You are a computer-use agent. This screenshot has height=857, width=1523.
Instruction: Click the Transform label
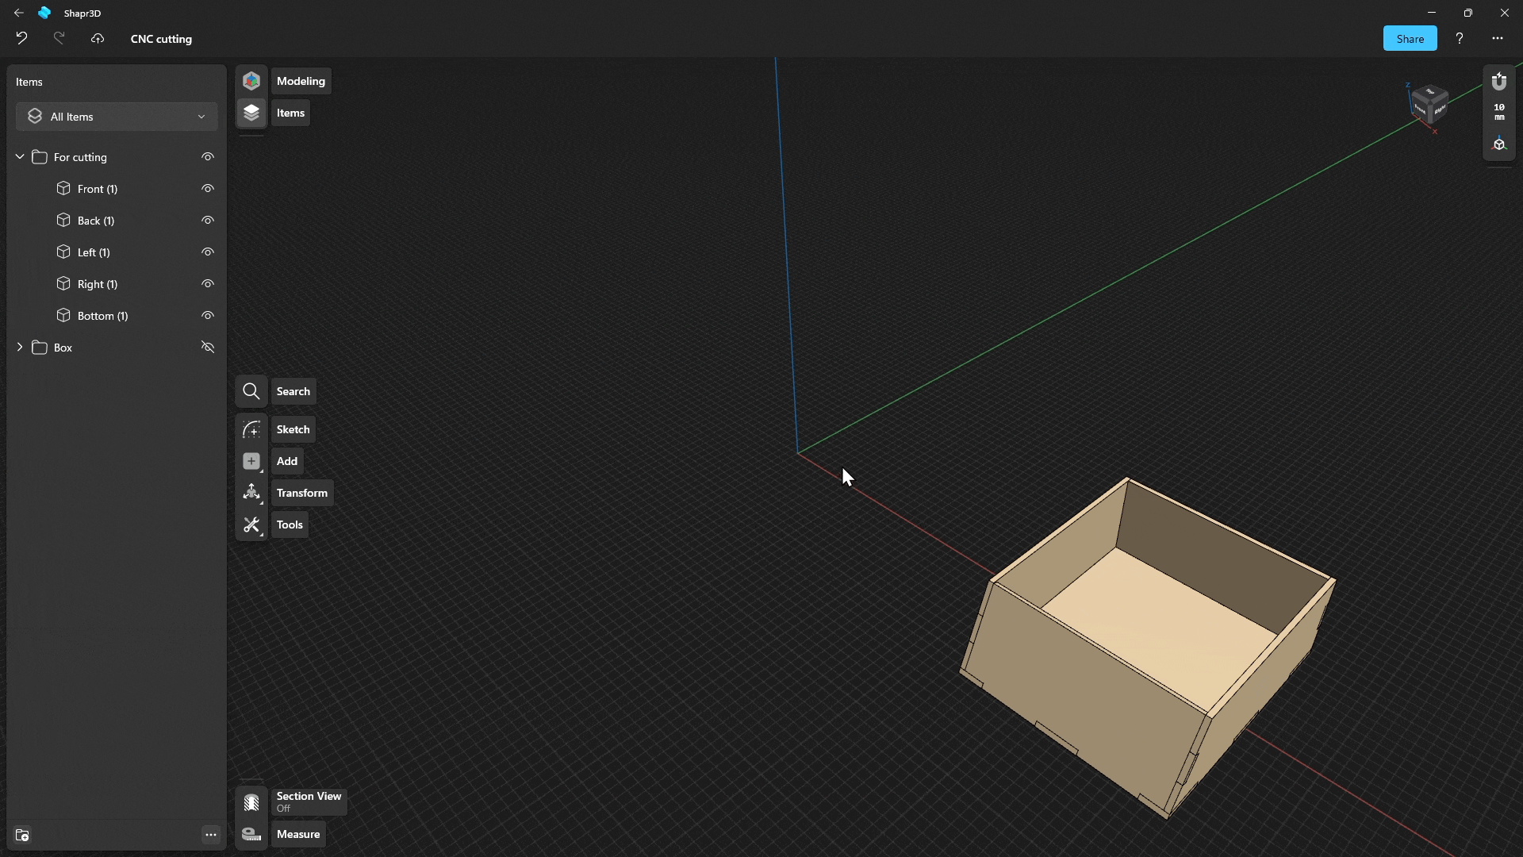(301, 493)
